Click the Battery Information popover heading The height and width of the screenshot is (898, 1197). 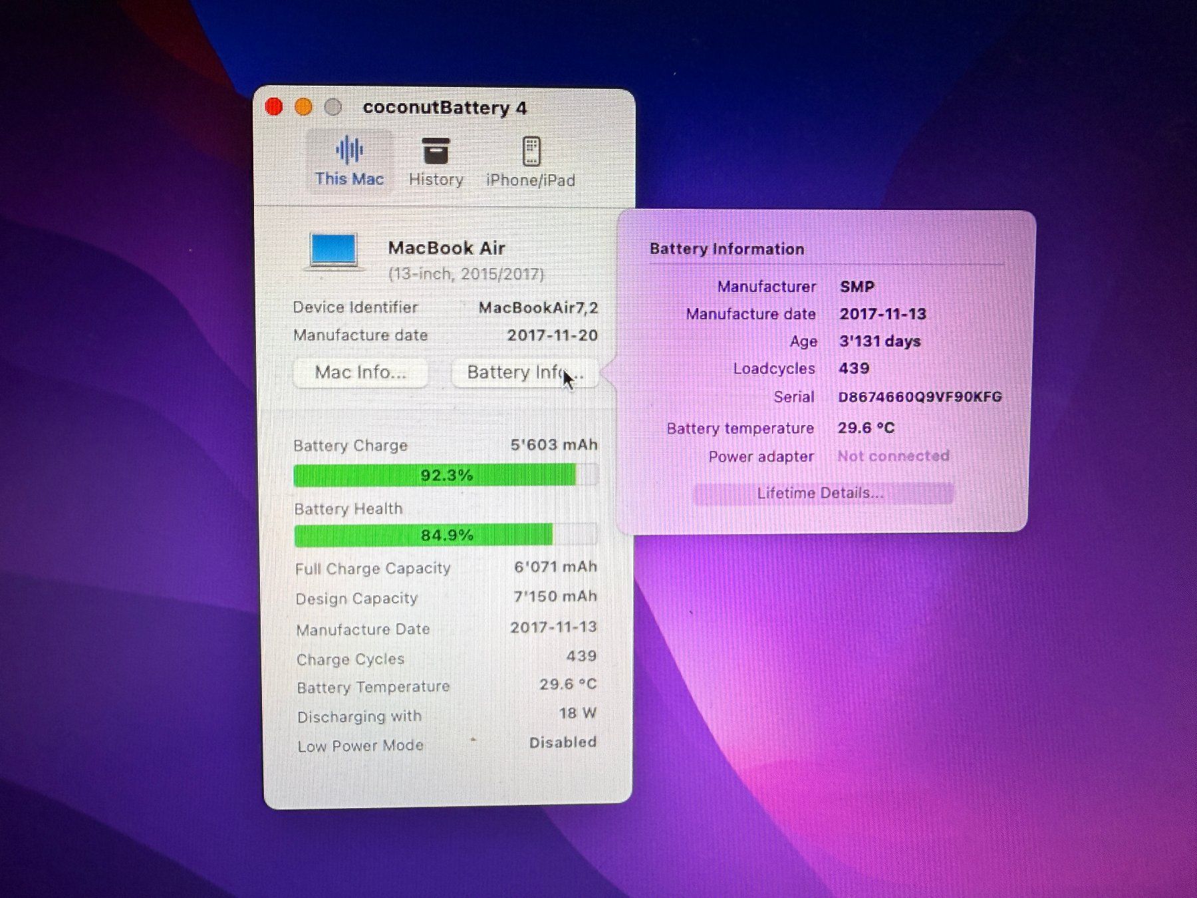click(727, 249)
